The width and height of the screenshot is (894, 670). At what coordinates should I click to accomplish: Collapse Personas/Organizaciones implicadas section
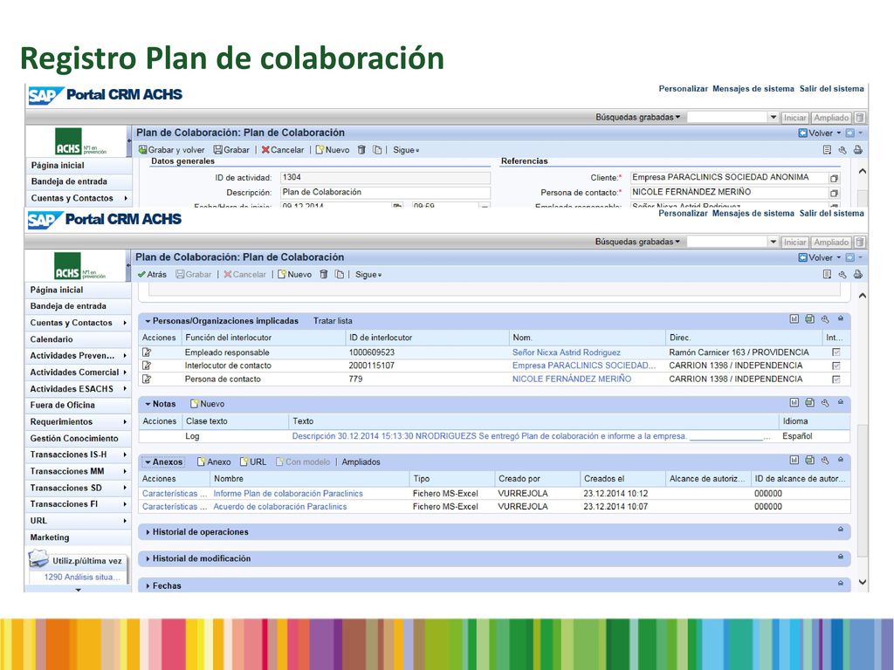point(148,321)
